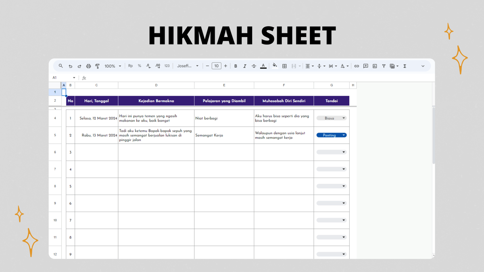This screenshot has height=272, width=484.
Task: Open the 100% zoom dropdown
Action: pos(113,66)
